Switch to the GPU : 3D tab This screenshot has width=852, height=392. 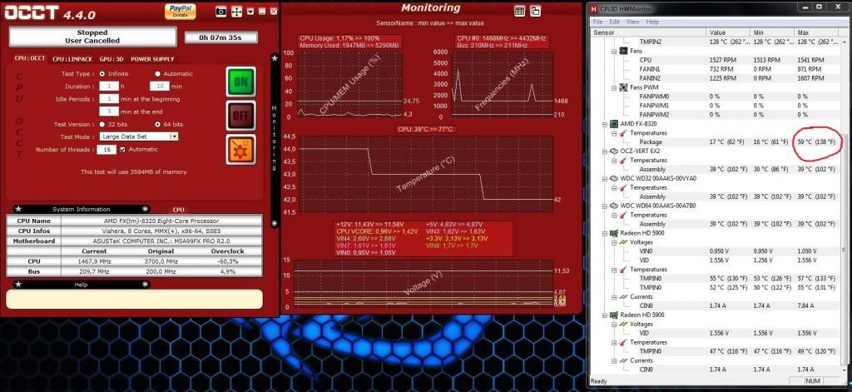112,59
